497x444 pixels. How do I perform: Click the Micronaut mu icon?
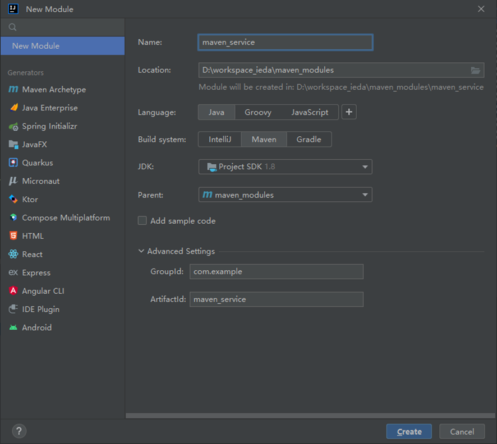pyautogui.click(x=13, y=181)
